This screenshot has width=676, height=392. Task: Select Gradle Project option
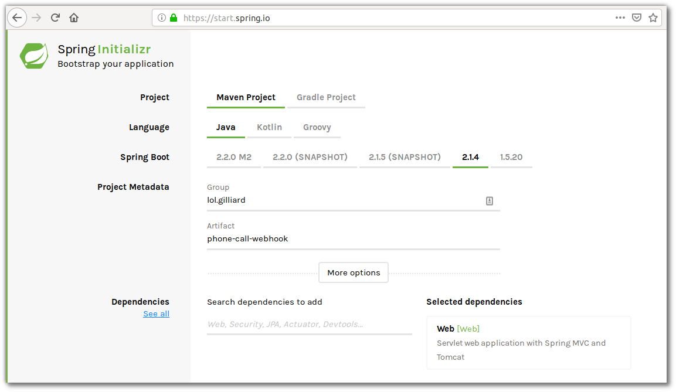[x=326, y=97]
